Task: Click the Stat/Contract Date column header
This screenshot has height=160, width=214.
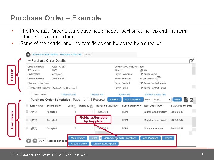Action: pos(182,106)
